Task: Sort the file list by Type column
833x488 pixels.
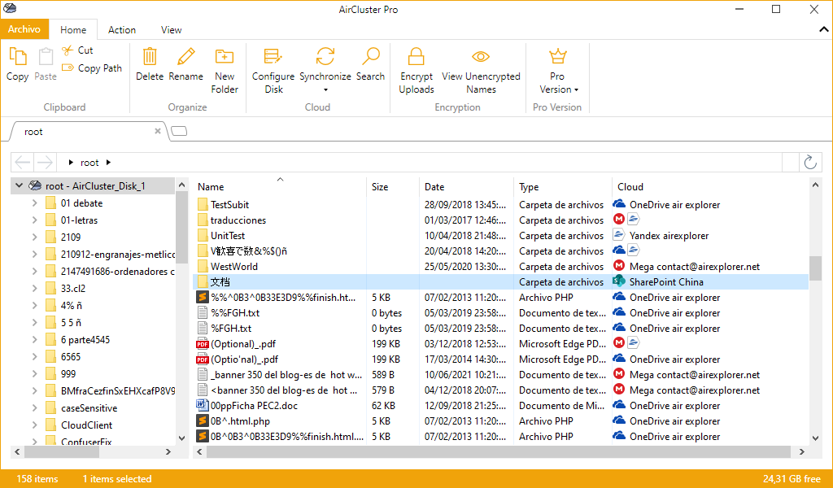Action: [x=563, y=186]
